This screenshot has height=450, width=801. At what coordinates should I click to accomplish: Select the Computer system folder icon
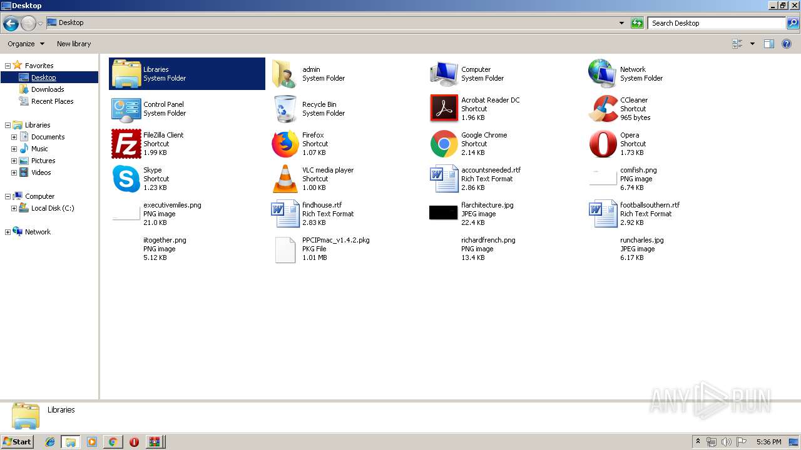(444, 74)
